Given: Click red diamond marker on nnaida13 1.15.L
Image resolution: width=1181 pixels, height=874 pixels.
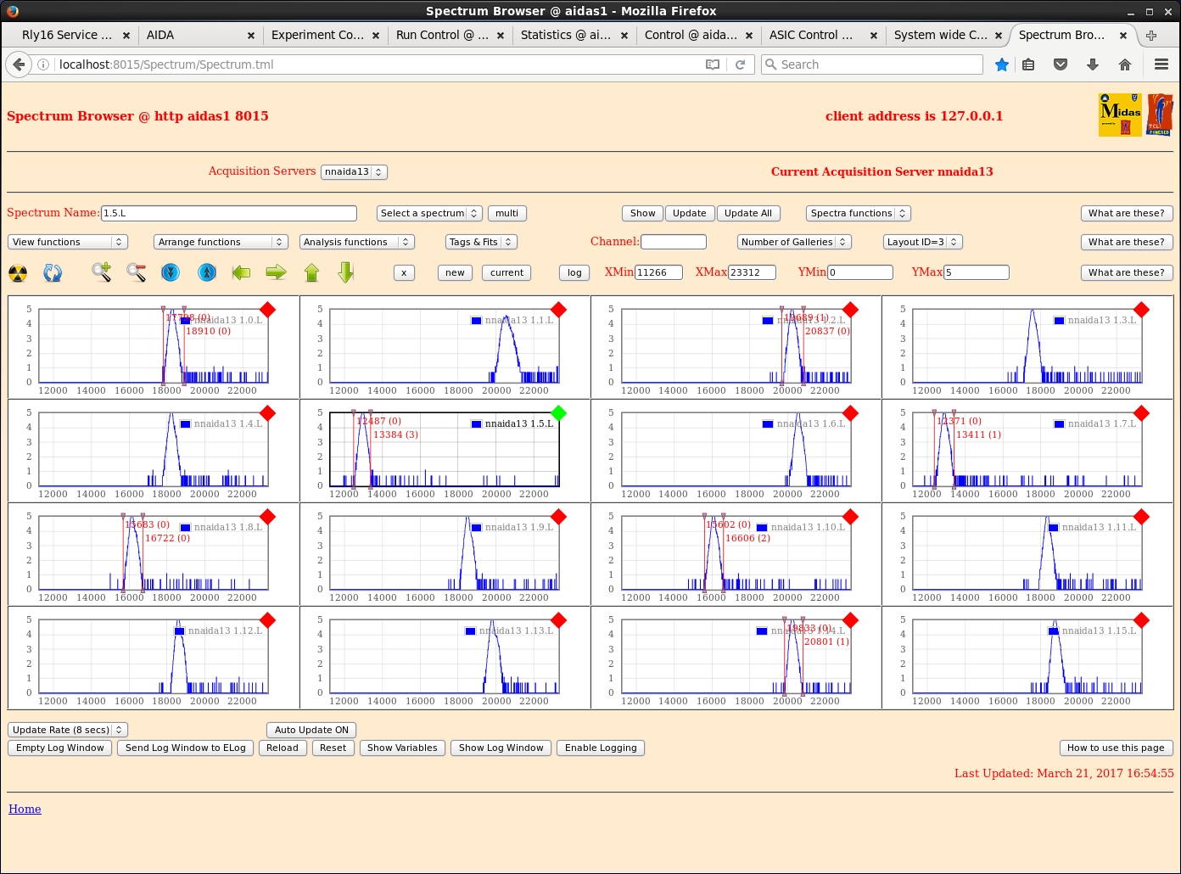Looking at the screenshot, I should click(1141, 620).
